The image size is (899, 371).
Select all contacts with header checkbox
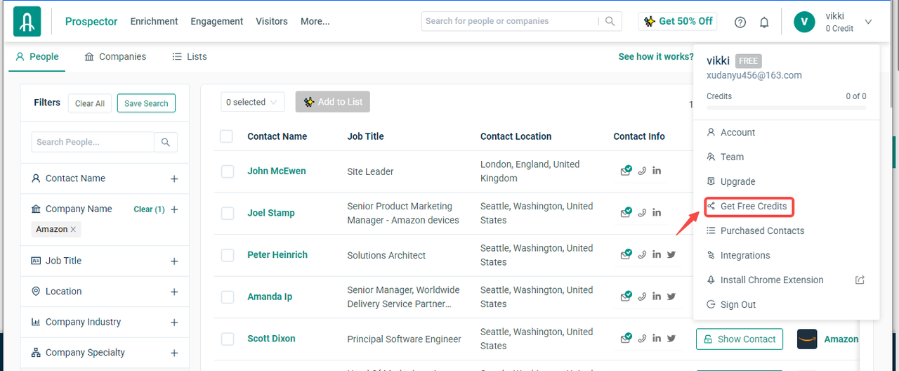[x=226, y=136]
